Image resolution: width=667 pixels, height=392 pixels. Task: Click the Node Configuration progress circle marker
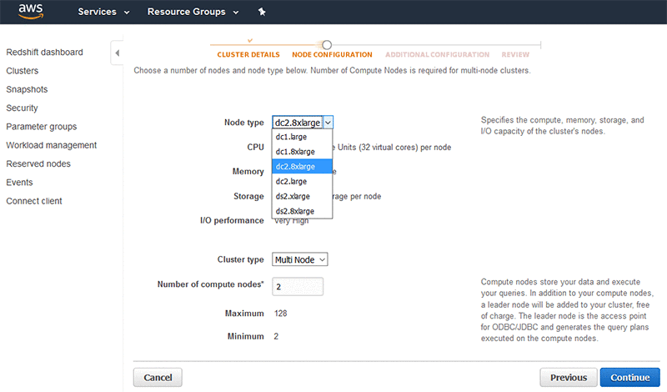pyautogui.click(x=327, y=45)
